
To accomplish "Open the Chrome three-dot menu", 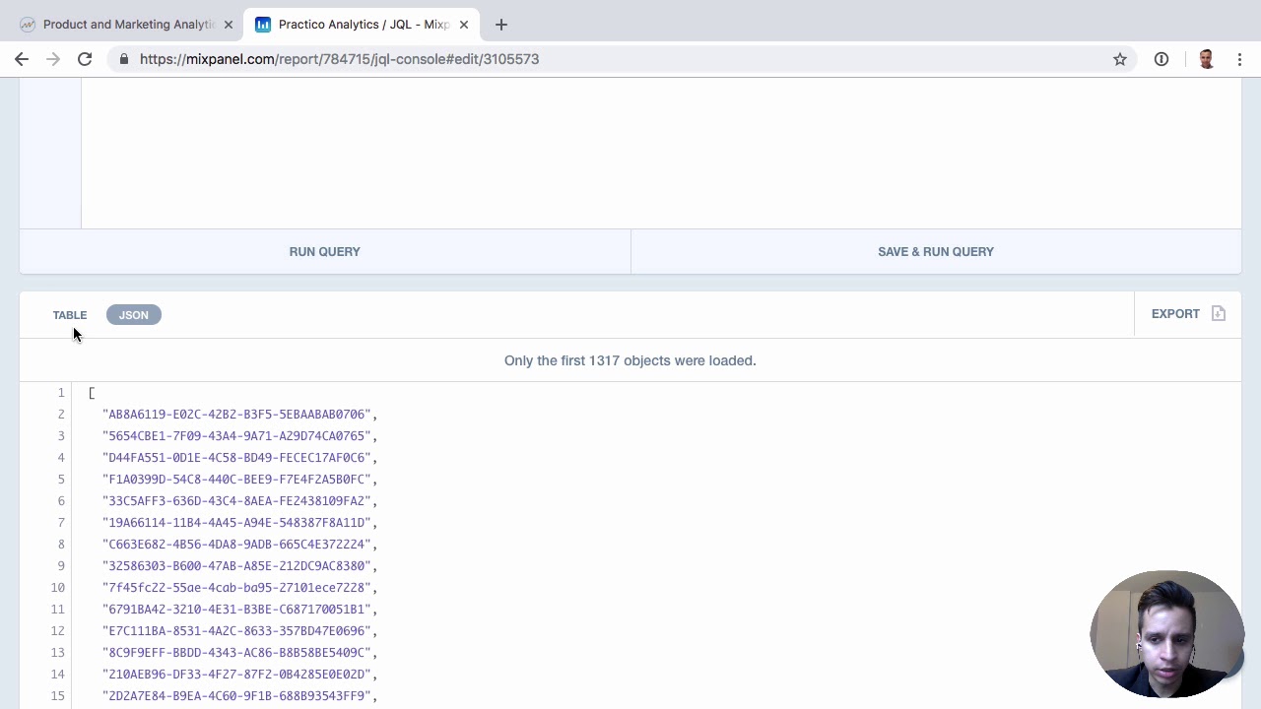I will tap(1239, 59).
